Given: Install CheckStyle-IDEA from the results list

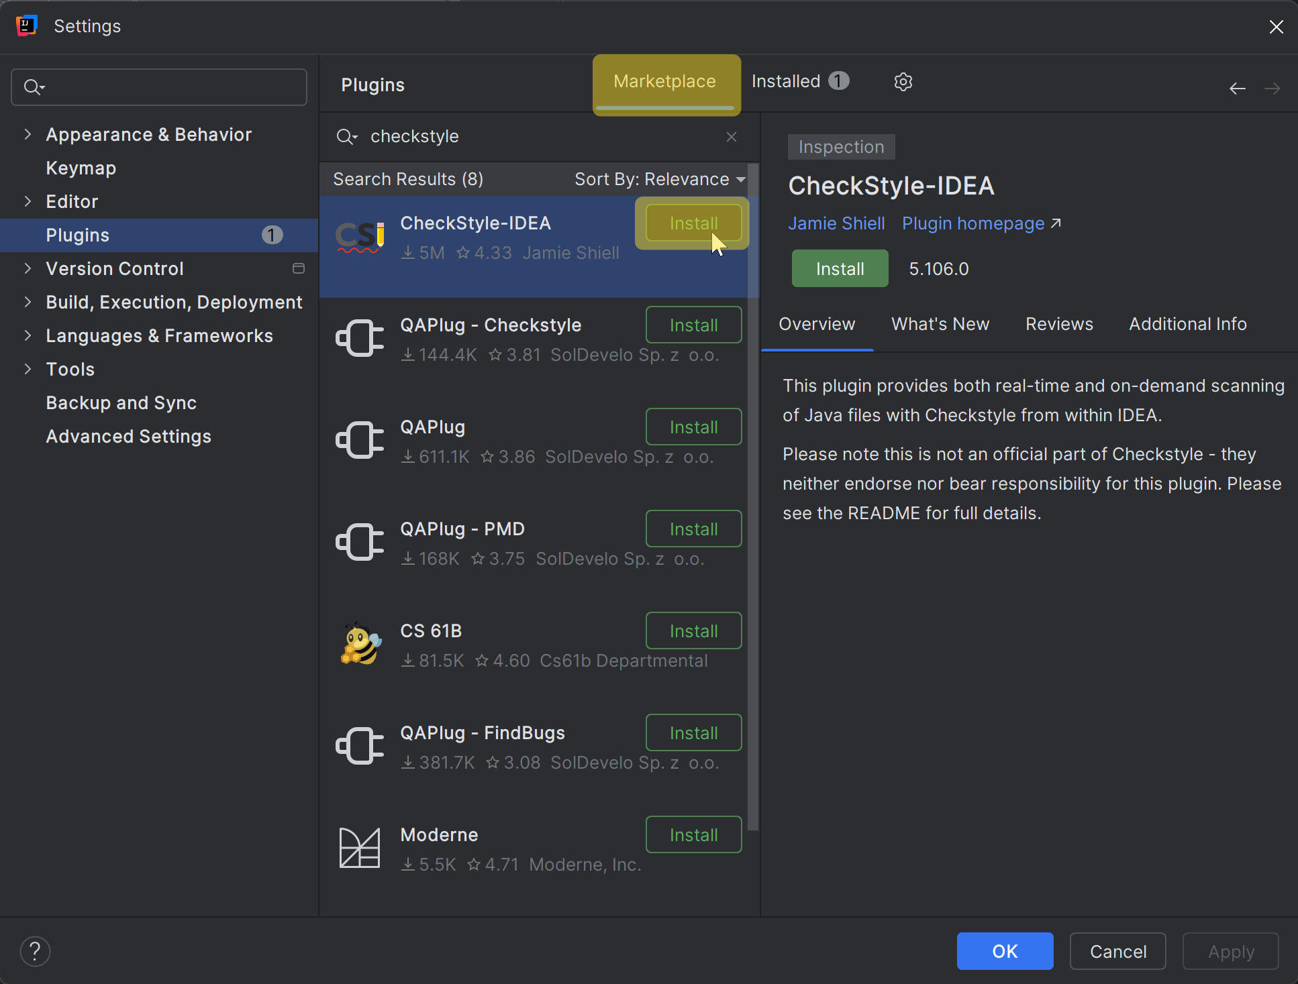Looking at the screenshot, I should pos(693,223).
